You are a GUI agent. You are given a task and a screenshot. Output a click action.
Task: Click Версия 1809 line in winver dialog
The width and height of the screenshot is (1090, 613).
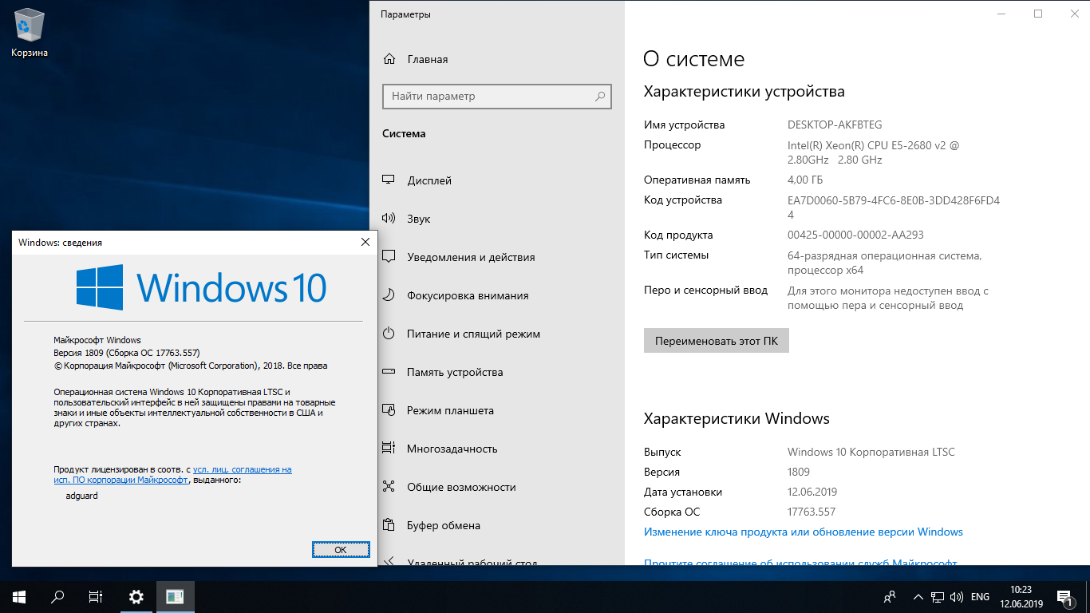point(126,353)
